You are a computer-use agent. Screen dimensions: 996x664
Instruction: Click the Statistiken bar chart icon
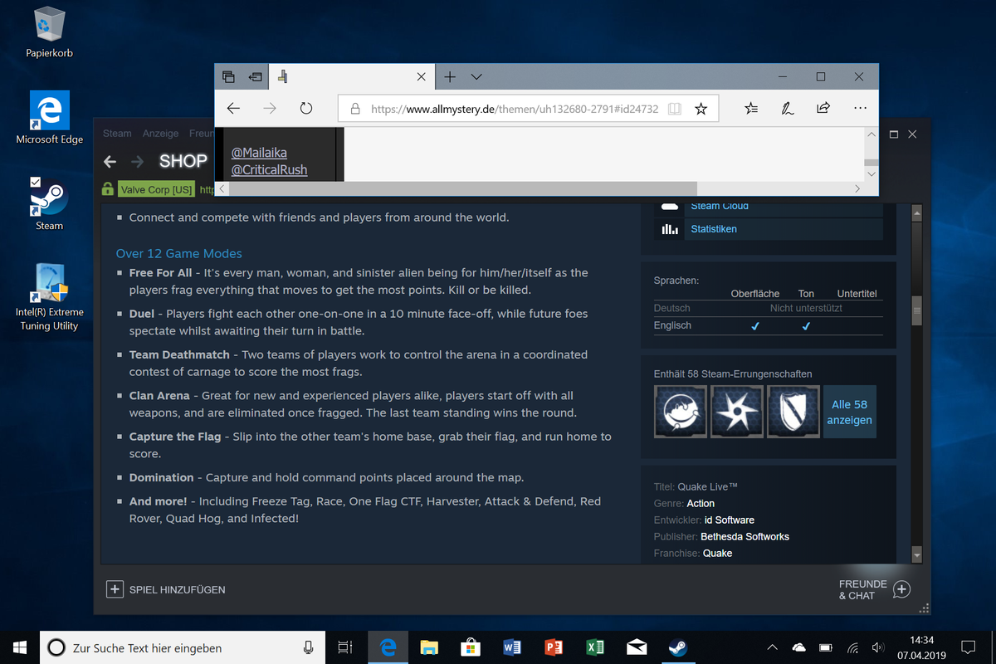tap(670, 229)
